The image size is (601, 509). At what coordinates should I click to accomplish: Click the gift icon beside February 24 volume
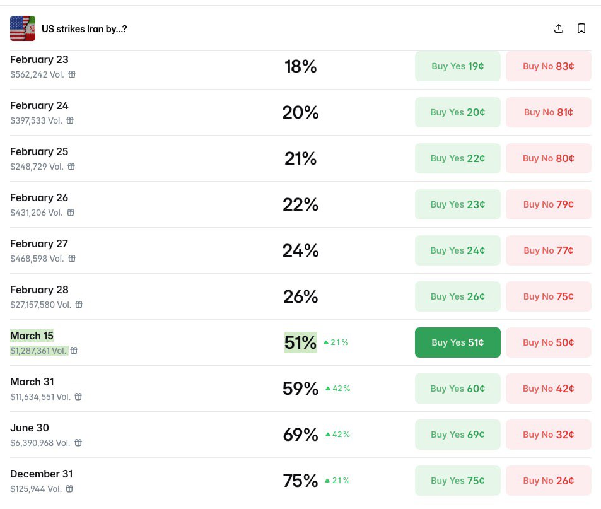coord(70,120)
